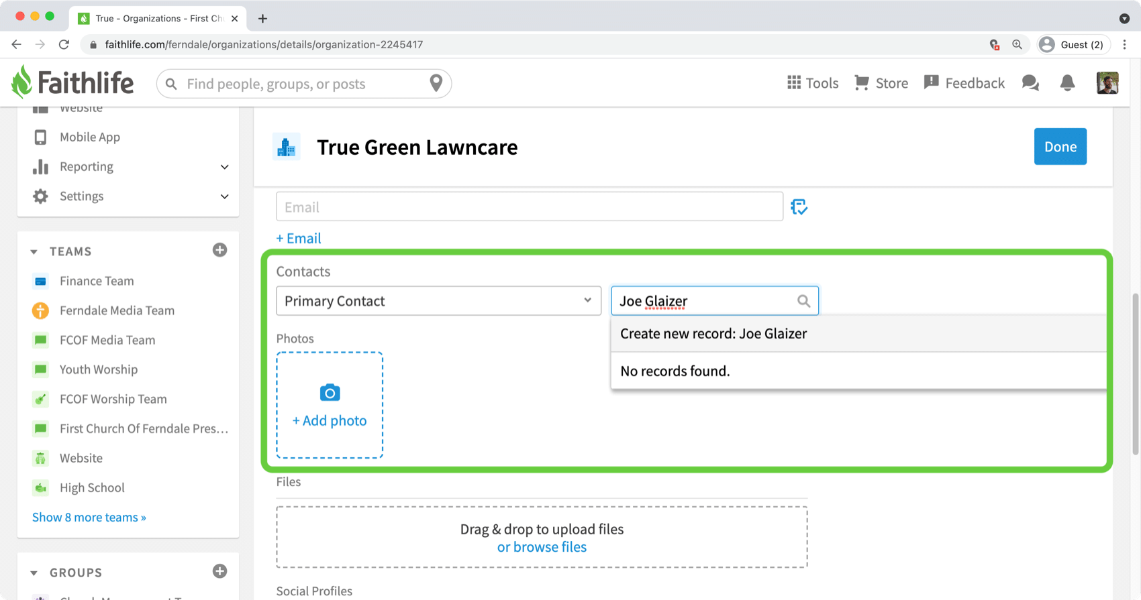1141x600 pixels.
Task: Click the Find people, groups, or posts search box
Action: coord(304,83)
